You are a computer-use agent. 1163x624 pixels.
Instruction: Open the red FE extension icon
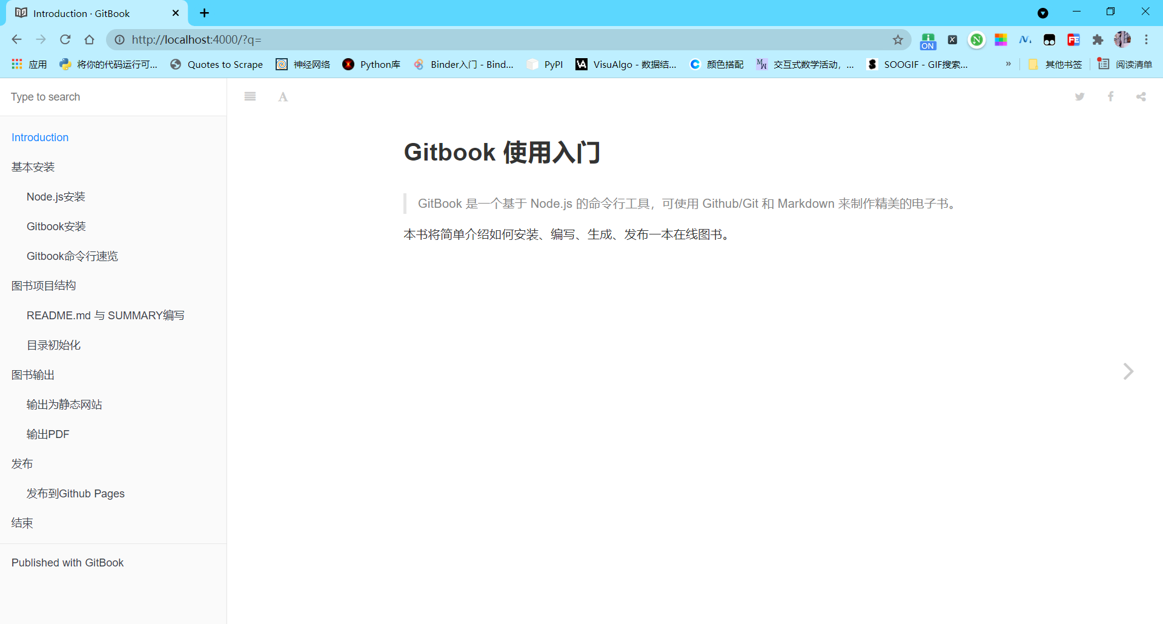(1073, 40)
